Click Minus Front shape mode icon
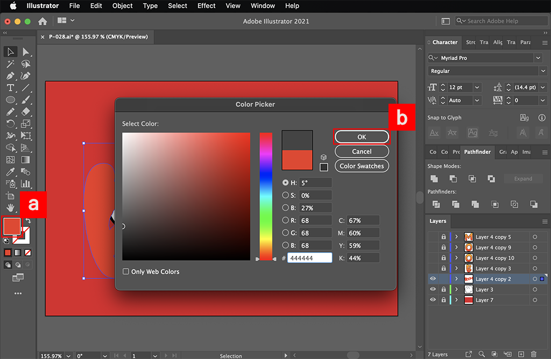This screenshot has width=551, height=359. pyautogui.click(x=453, y=178)
